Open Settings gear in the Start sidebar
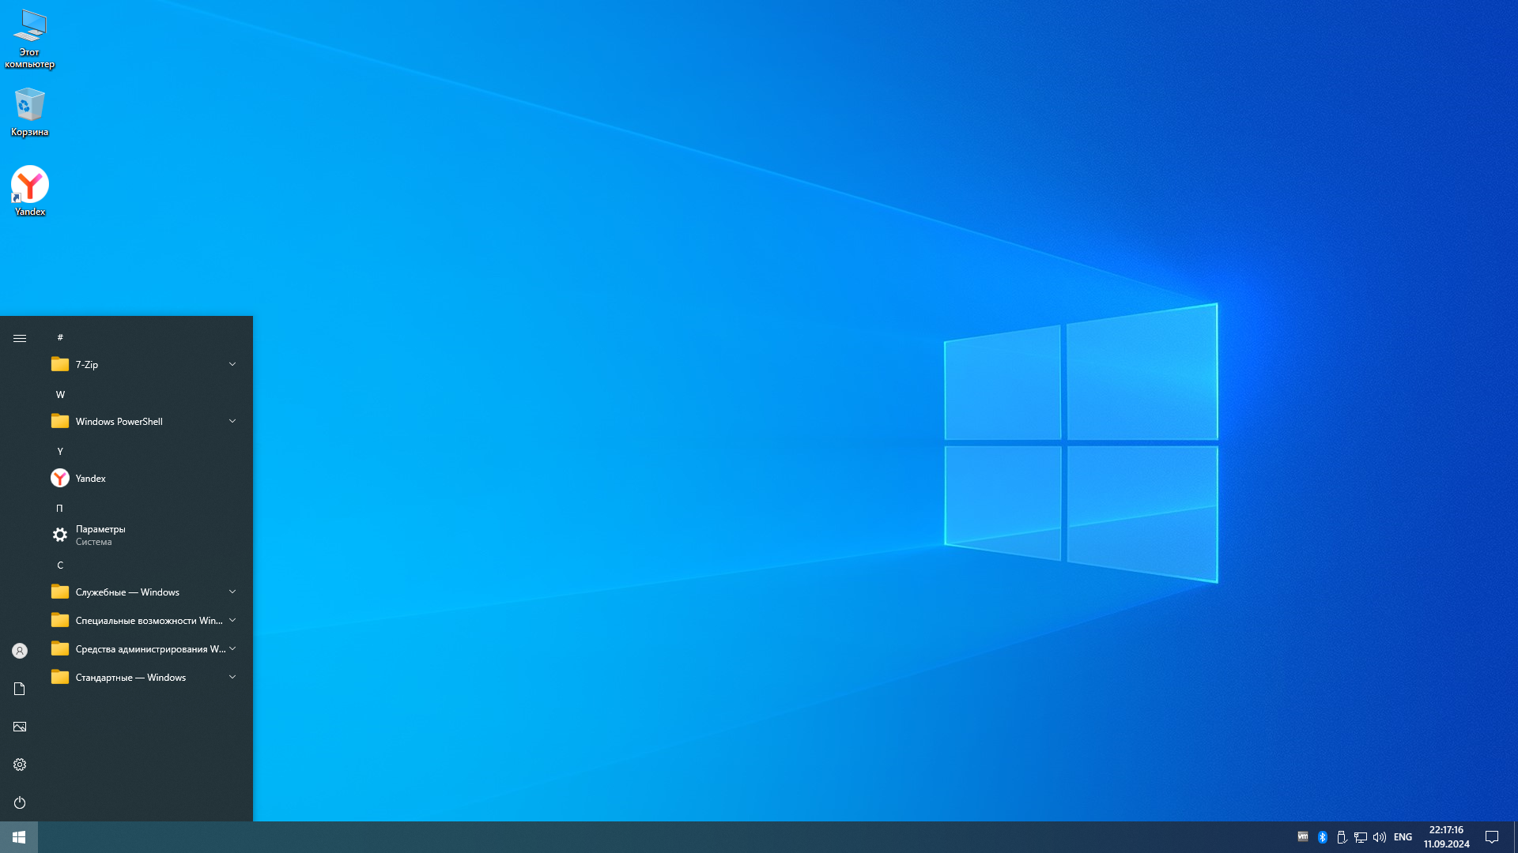The image size is (1518, 853). (x=20, y=765)
